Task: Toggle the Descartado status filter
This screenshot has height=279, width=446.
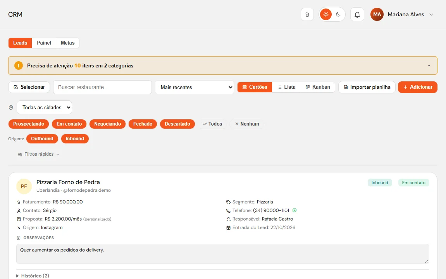Action: tap(177, 124)
